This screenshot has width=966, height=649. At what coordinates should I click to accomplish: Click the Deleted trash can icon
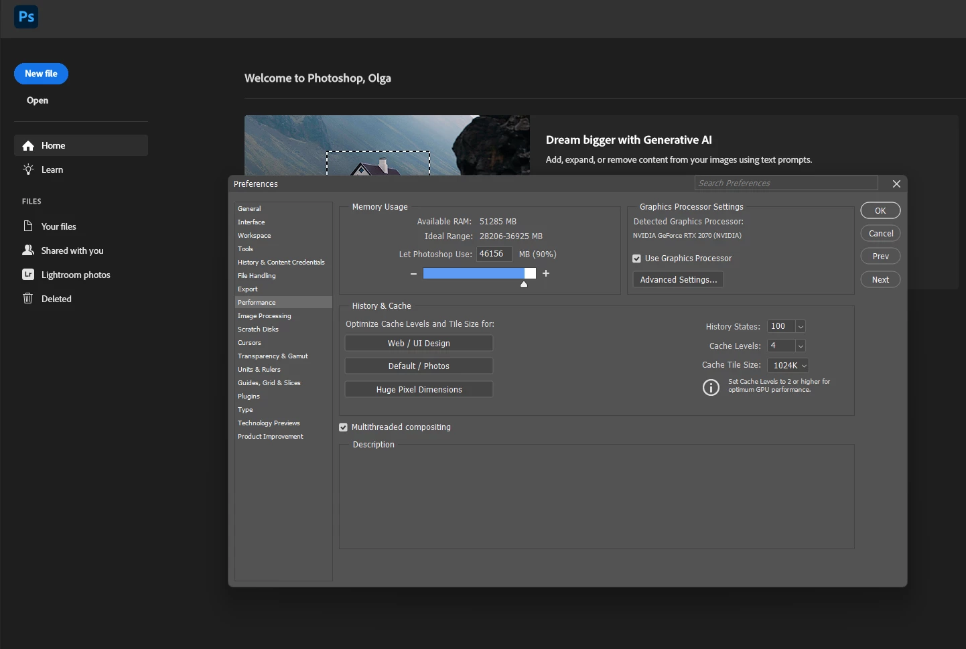tap(28, 299)
